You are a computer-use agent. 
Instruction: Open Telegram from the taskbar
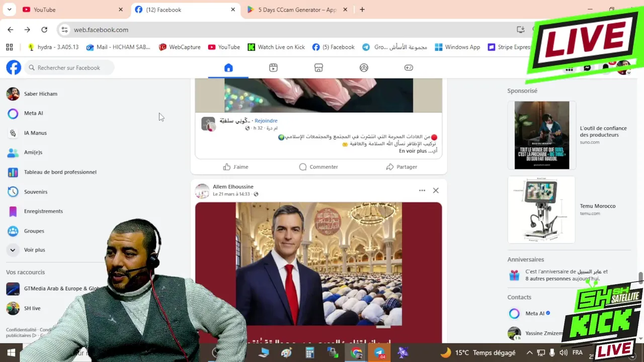point(379,353)
